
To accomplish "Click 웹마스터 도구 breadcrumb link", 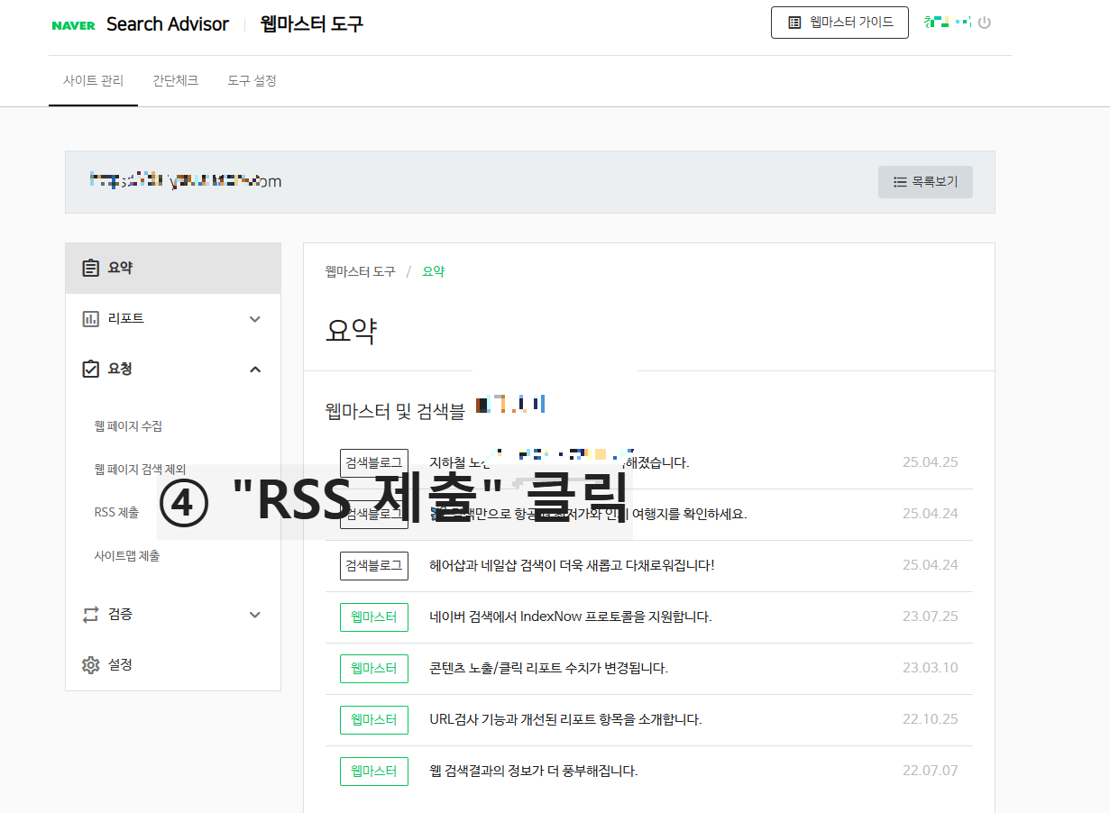I will [361, 271].
